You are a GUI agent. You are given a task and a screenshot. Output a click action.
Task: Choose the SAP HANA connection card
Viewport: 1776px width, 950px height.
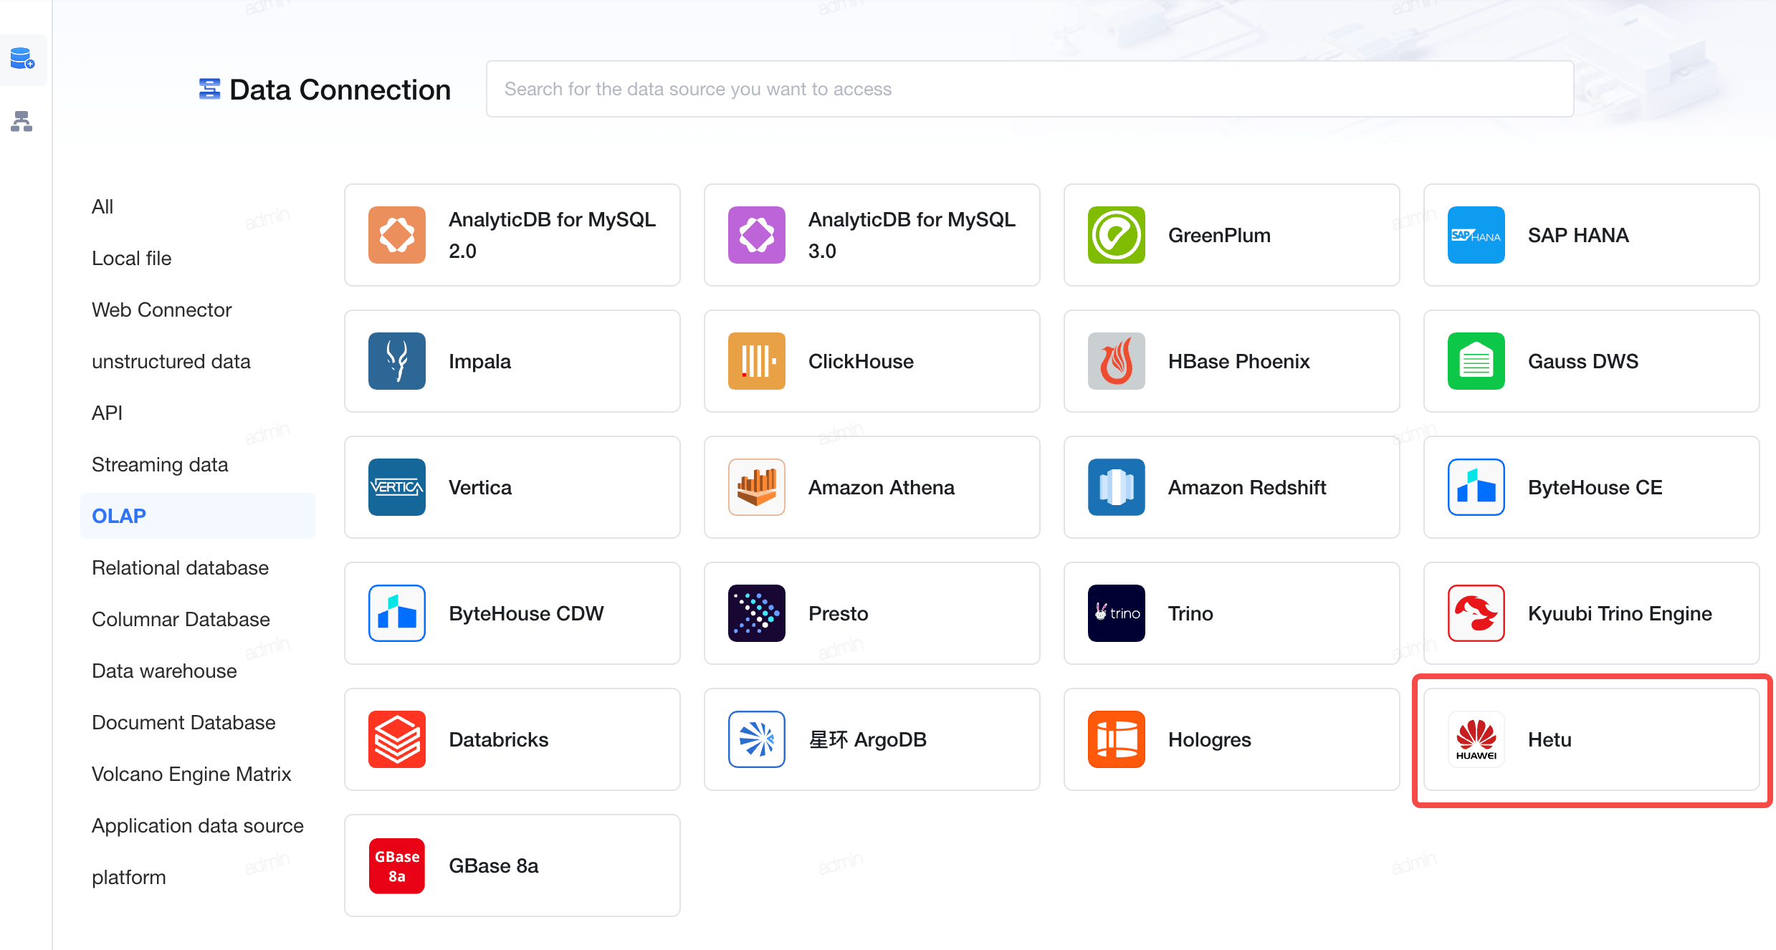point(1591,235)
